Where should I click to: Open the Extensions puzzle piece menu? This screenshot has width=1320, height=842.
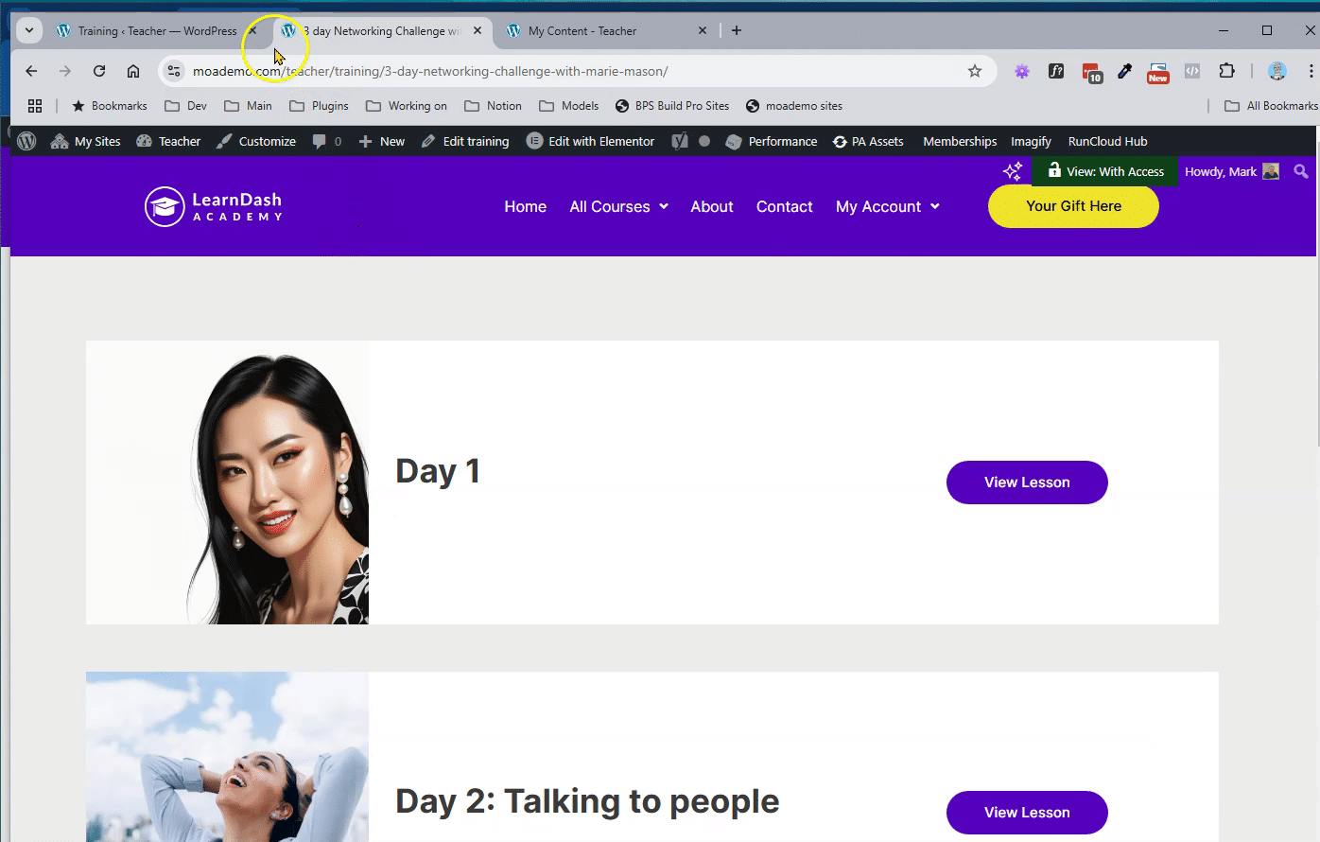point(1226,71)
